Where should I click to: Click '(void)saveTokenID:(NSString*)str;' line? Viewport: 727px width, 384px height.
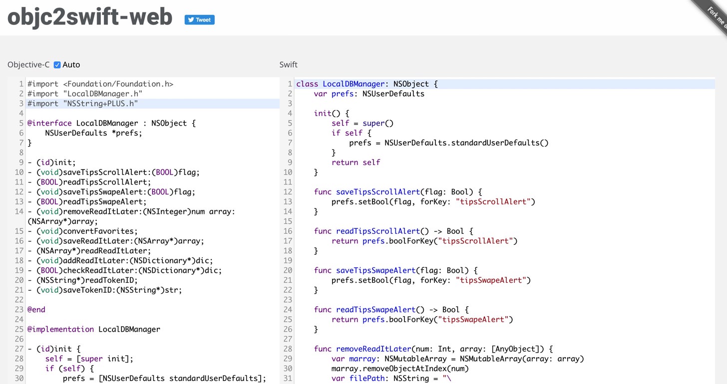pos(105,290)
